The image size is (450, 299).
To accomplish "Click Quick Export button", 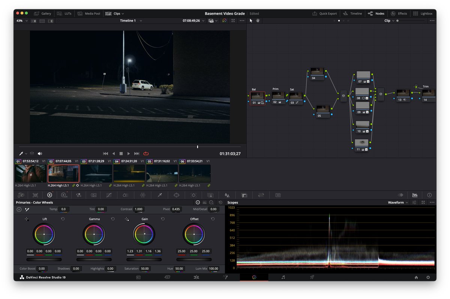I will click(x=324, y=14).
